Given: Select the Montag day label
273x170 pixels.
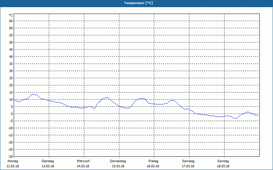Looking at the screenshot, I should [x=13, y=161].
